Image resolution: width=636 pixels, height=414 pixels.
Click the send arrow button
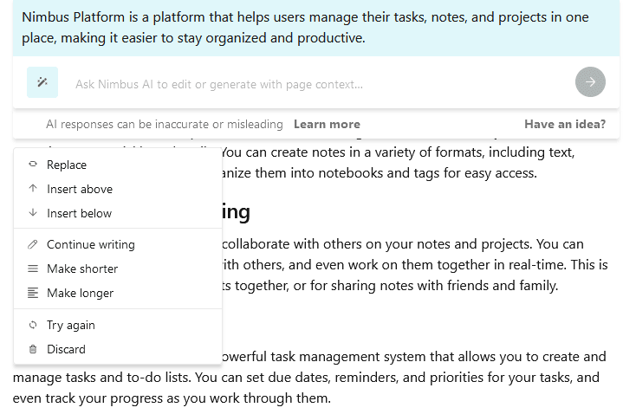(x=590, y=82)
